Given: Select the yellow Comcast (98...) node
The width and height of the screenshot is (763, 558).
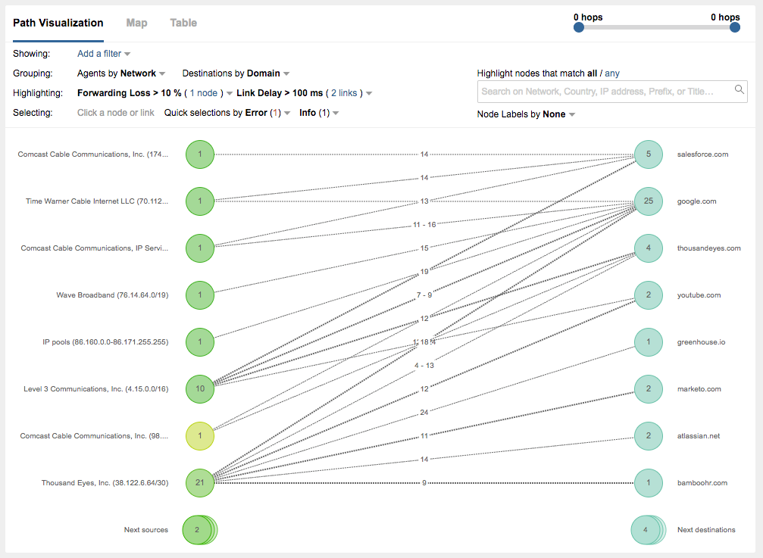Looking at the screenshot, I should click(x=200, y=435).
